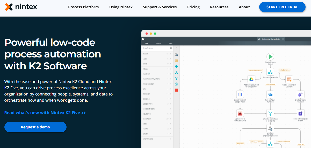This screenshot has width=311, height=148.
Task: Select the Create a Teams Channel icon
Action: [x=300, y=94]
